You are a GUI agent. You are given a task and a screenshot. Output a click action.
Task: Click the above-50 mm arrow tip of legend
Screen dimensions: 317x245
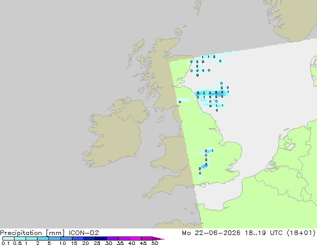pos(158,238)
